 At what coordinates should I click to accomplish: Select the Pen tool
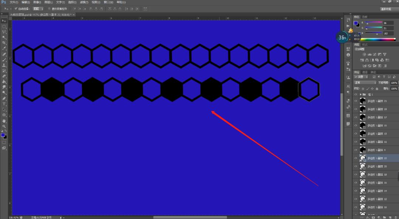[4, 98]
